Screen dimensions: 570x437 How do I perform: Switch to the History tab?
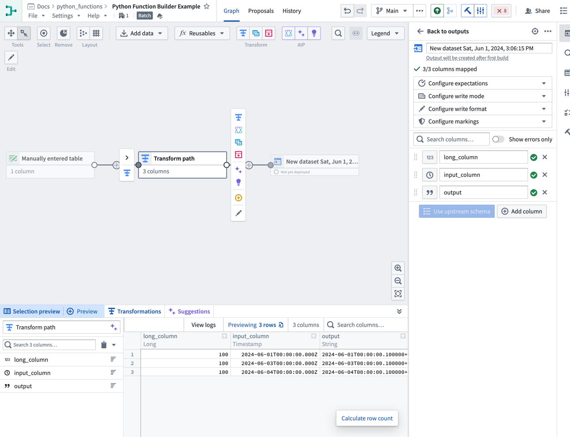pos(292,11)
